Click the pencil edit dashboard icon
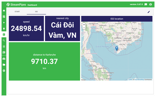This screenshot has width=156, height=97. point(149,12)
